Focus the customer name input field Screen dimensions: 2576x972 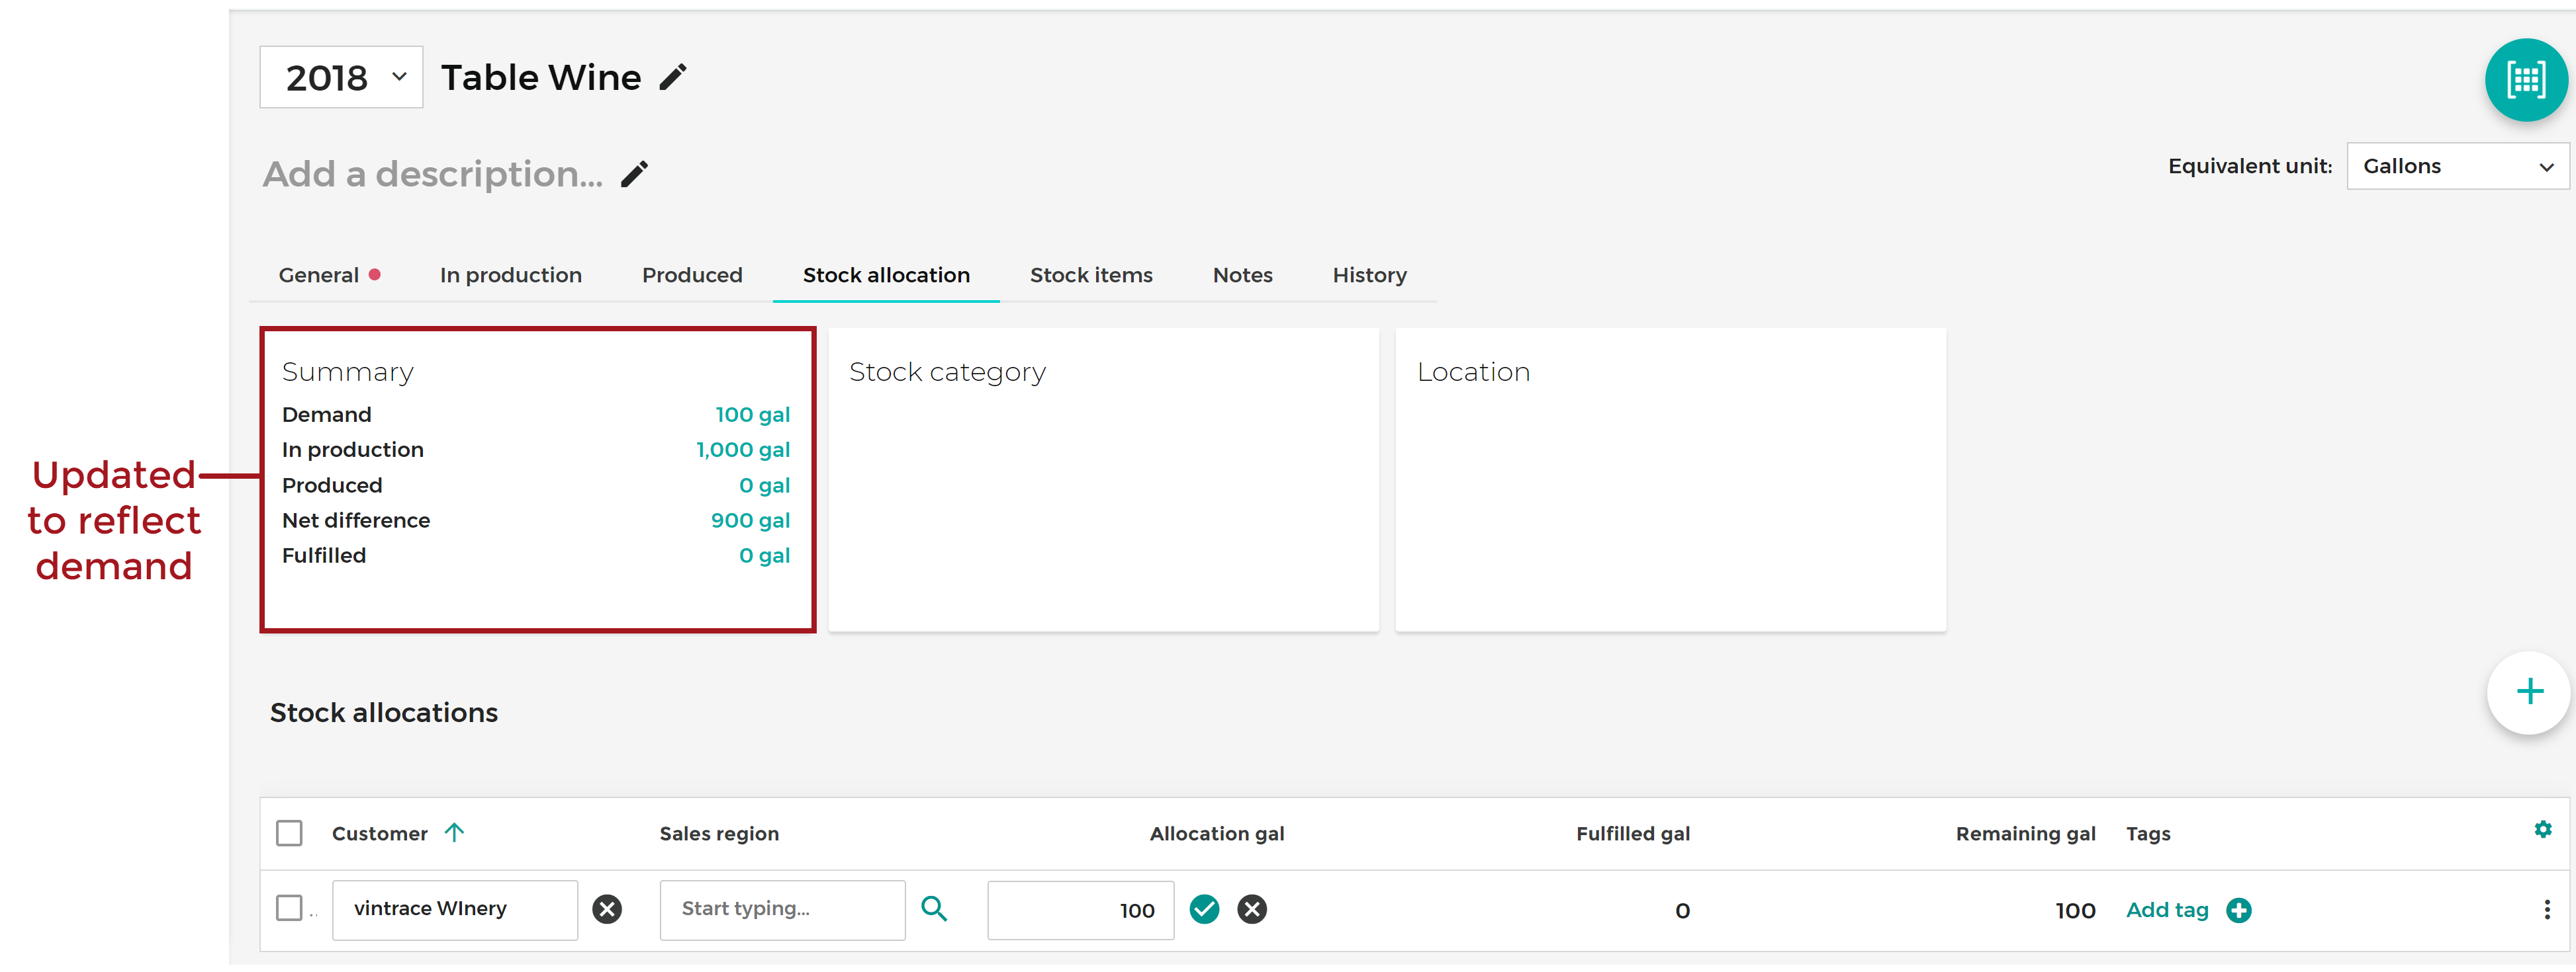pos(455,909)
